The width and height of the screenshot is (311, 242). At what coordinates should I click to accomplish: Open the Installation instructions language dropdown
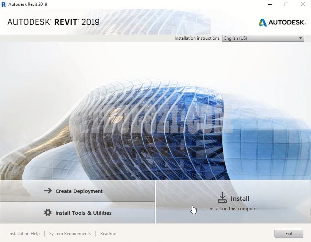click(x=263, y=38)
